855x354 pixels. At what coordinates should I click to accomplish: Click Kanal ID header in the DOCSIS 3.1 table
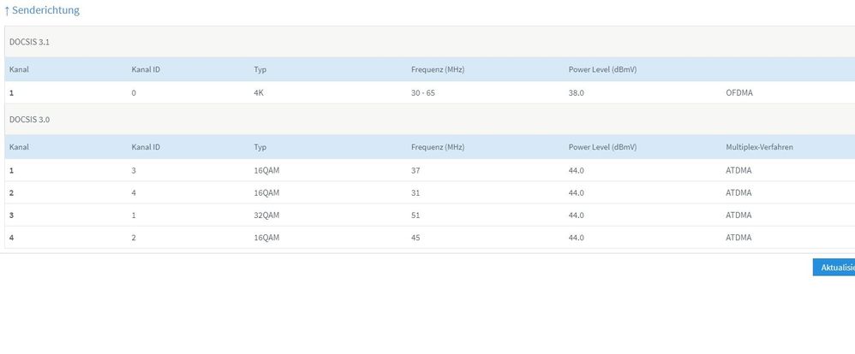[x=146, y=70]
